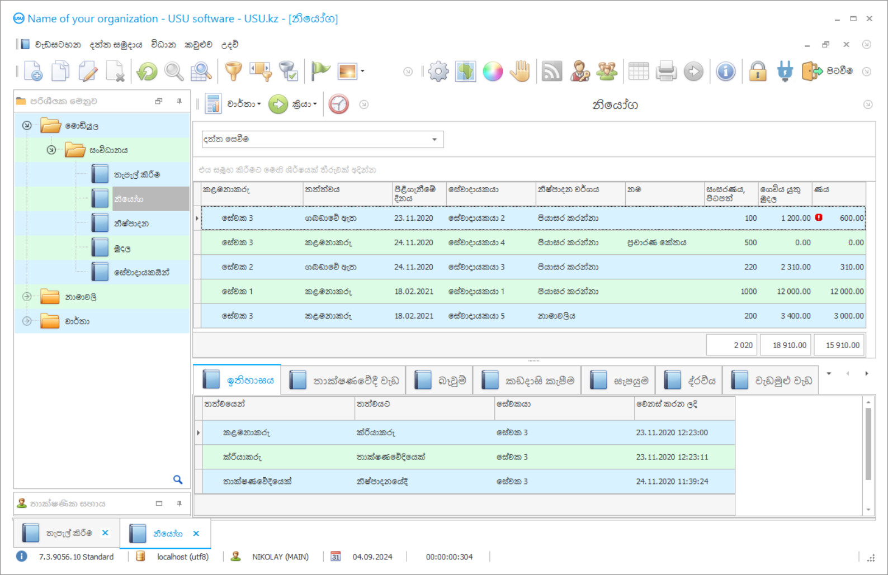
Task: Open the 'විධාන' menu
Action: tap(163, 45)
